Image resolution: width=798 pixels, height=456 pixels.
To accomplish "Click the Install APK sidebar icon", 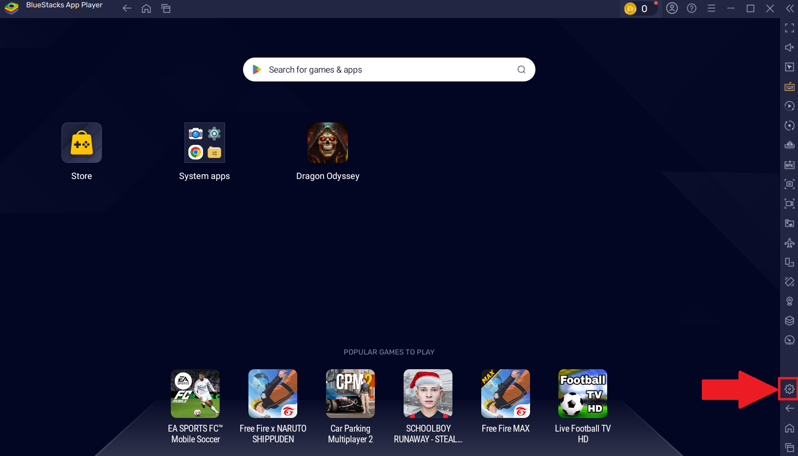I will (x=789, y=165).
